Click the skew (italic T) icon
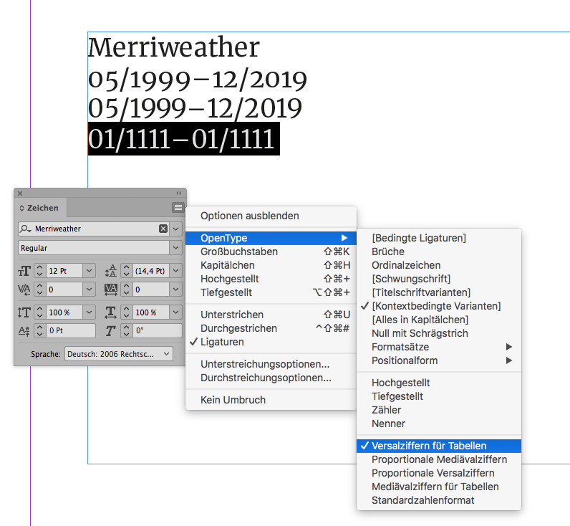 click(x=110, y=330)
